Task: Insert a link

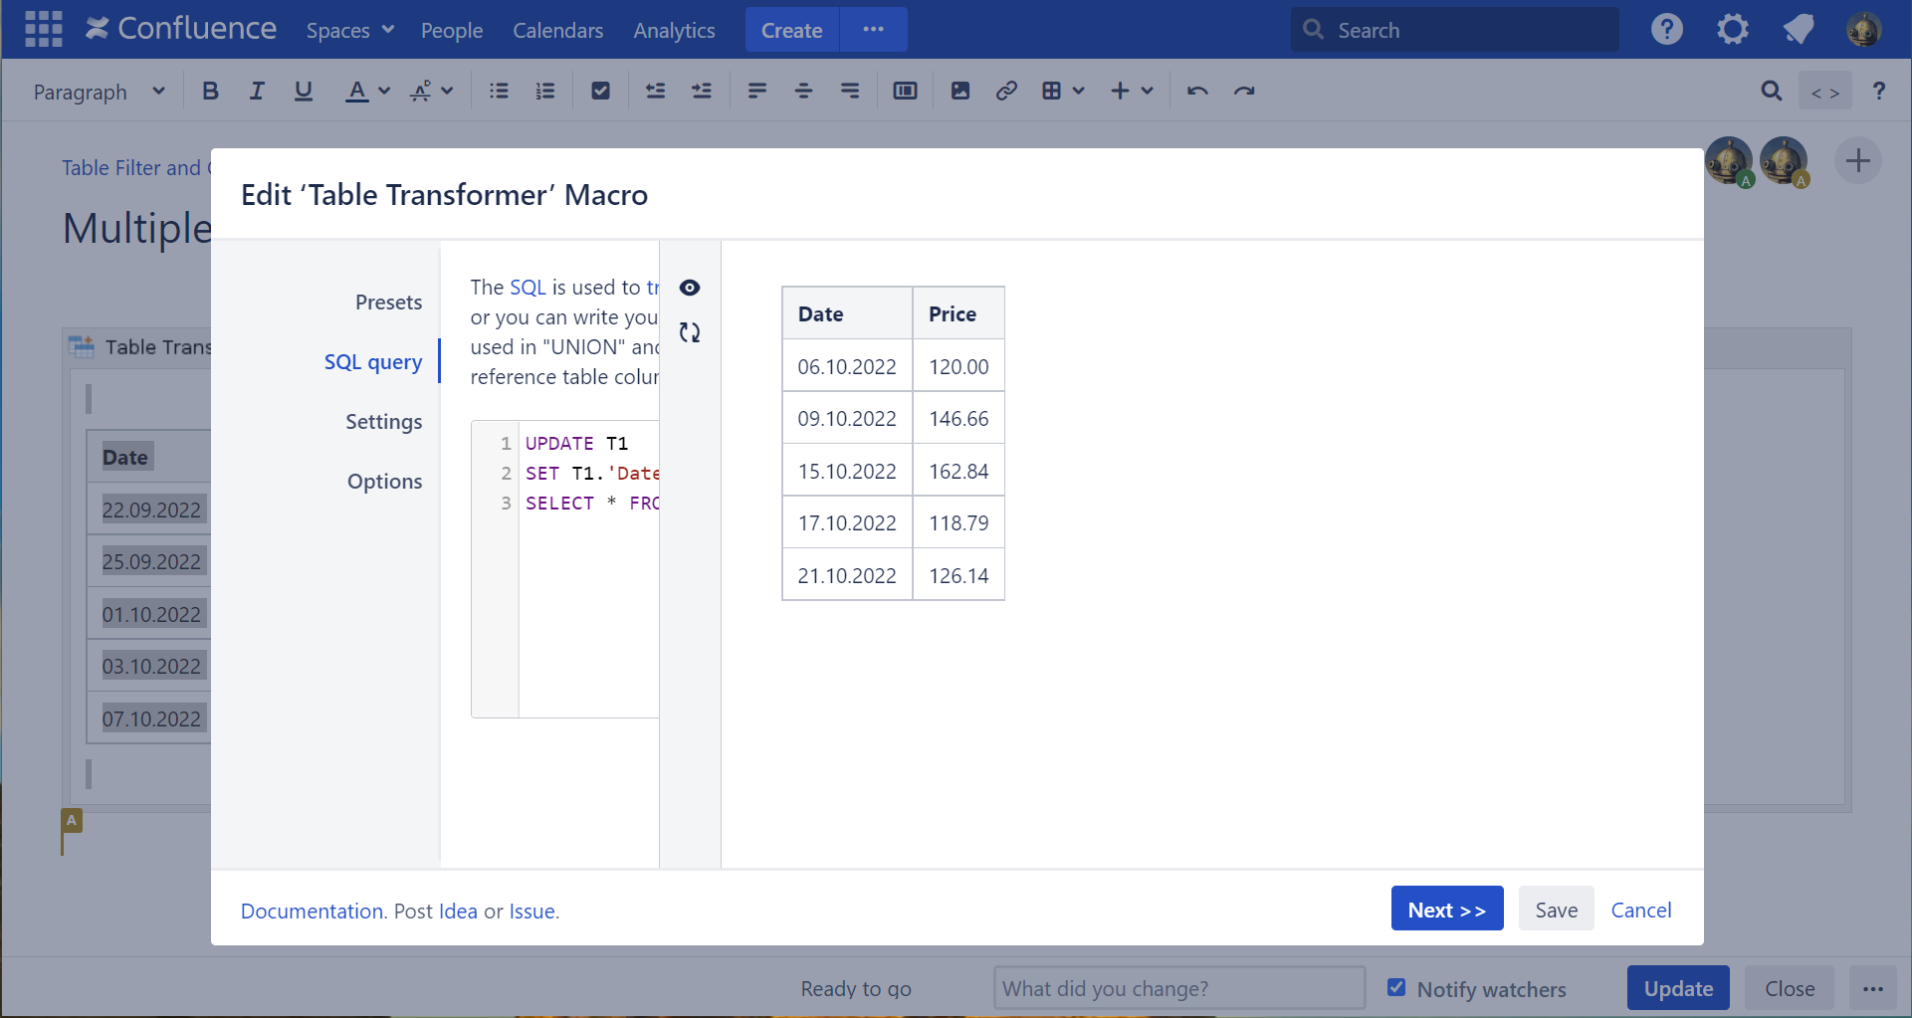Action: (x=1006, y=92)
